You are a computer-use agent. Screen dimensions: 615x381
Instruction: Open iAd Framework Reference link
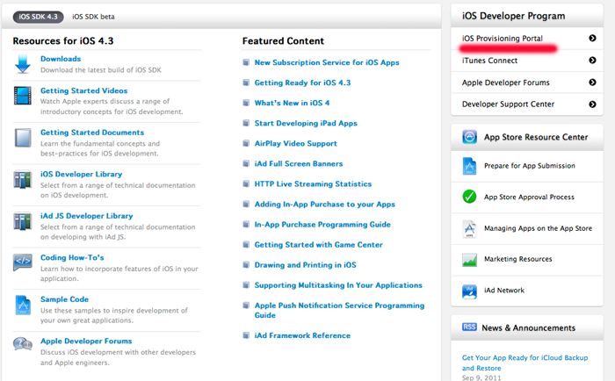click(x=302, y=335)
